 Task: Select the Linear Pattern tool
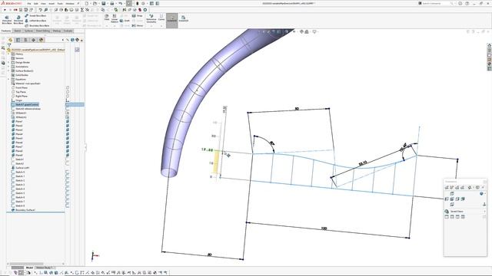point(115,18)
